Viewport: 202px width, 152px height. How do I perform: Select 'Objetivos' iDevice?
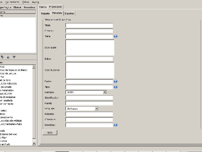pyautogui.click(x=3, y=114)
